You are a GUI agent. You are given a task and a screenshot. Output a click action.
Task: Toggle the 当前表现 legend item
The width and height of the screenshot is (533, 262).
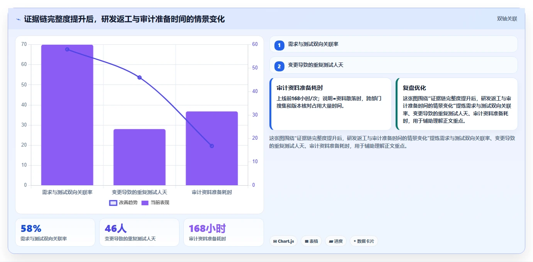[155, 203]
